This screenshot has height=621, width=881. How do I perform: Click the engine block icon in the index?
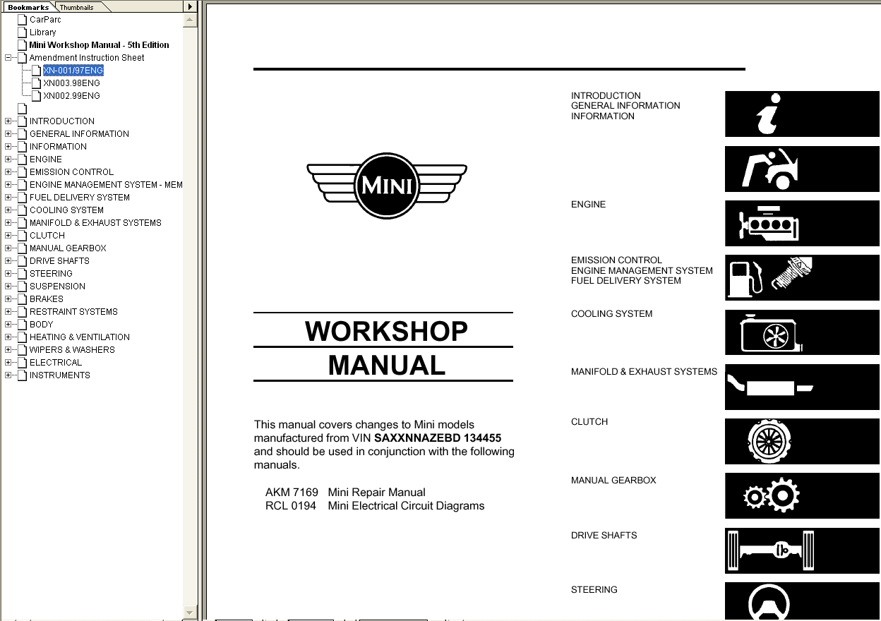click(x=768, y=224)
